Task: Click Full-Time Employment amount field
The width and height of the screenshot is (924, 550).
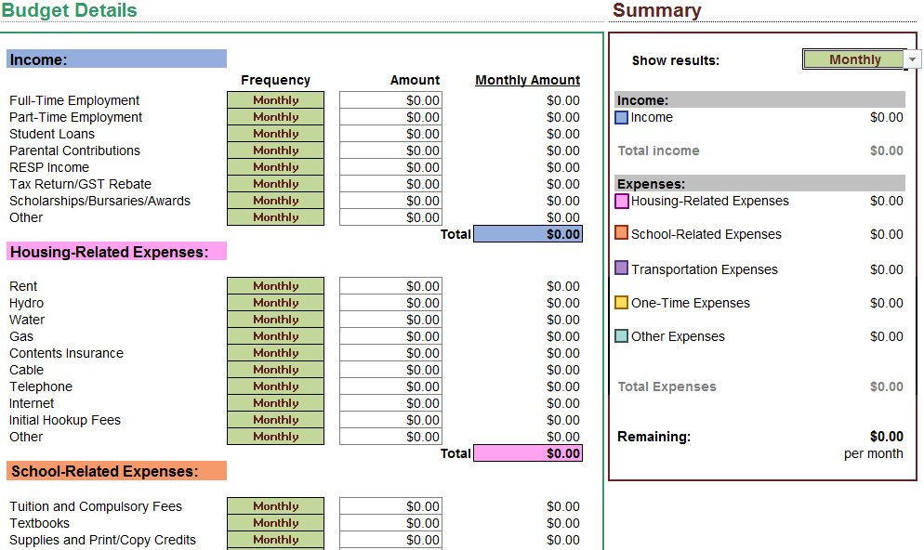Action: tap(390, 100)
